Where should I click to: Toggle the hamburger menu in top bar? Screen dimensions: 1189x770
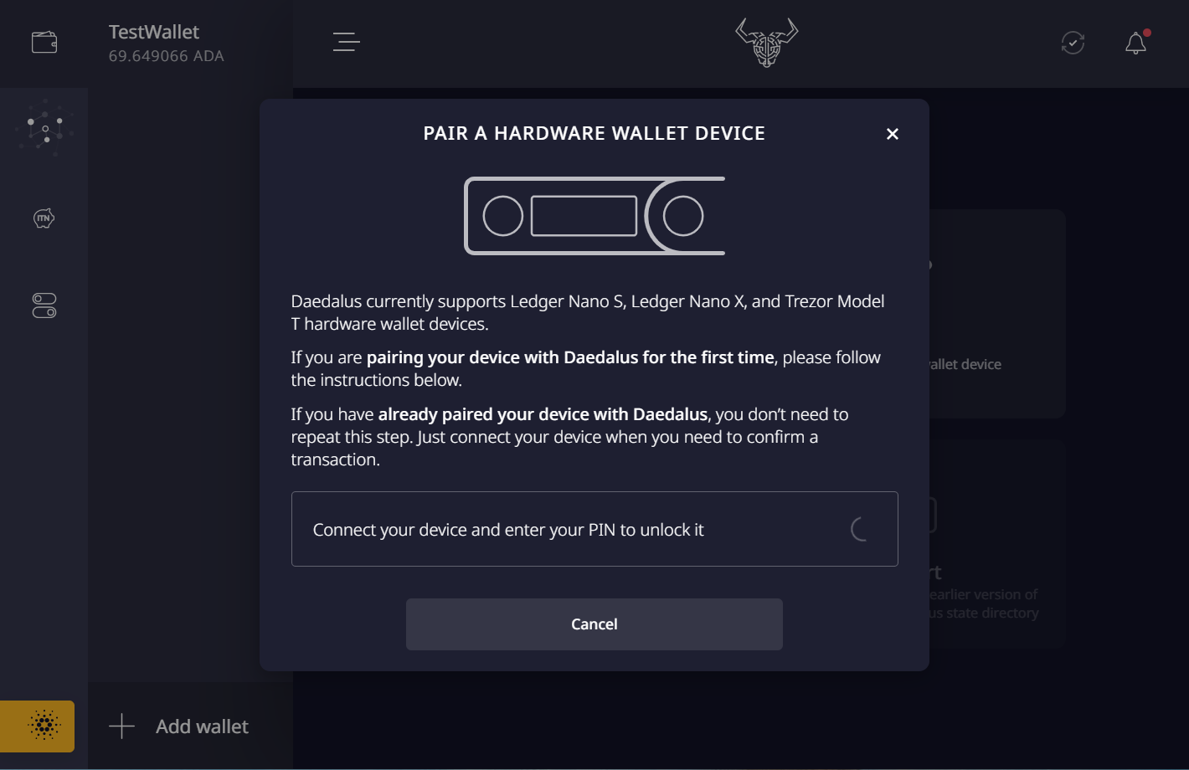[x=346, y=42]
